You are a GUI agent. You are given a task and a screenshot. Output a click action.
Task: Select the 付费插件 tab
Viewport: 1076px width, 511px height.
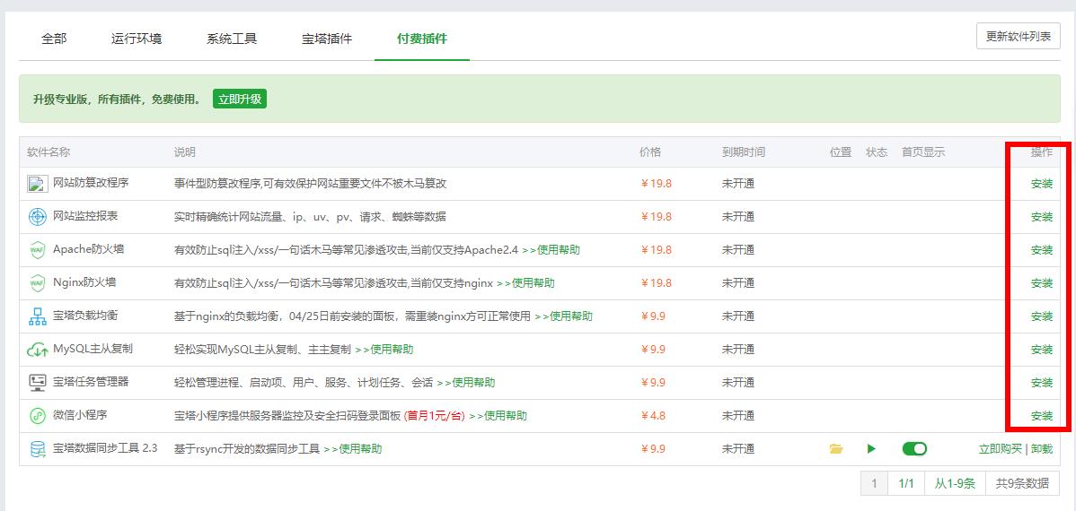422,39
